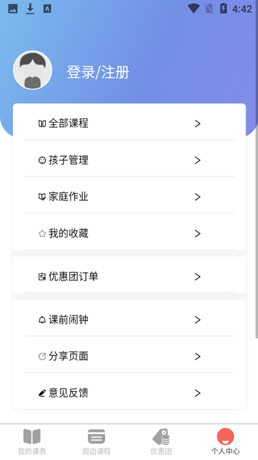Expand the chevron arrow for 孩子管理

tap(197, 160)
